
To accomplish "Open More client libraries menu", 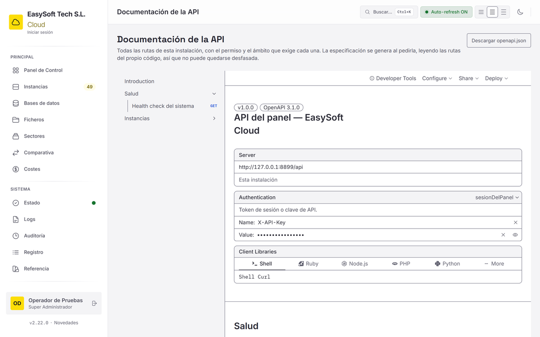I will 494,264.
